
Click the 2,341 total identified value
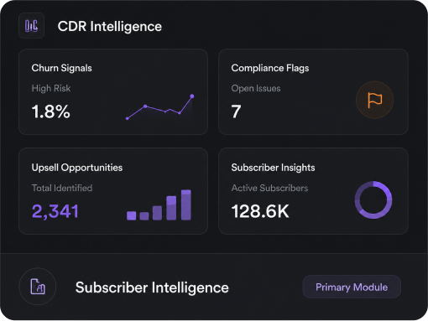point(55,211)
